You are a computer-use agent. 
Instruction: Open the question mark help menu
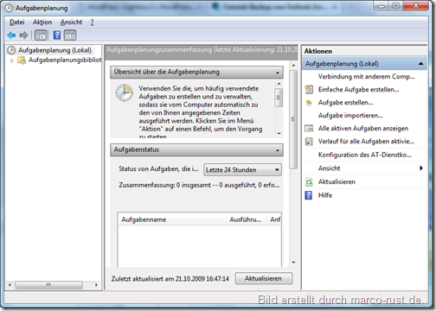(92, 22)
